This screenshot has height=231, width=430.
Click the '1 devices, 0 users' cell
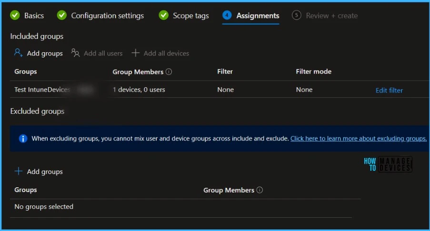139,90
